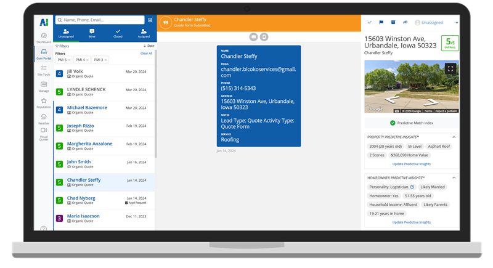Collapse Homeowner Predictive Insights section
Image resolution: width=493 pixels, height=268 pixels.
pyautogui.click(x=454, y=178)
